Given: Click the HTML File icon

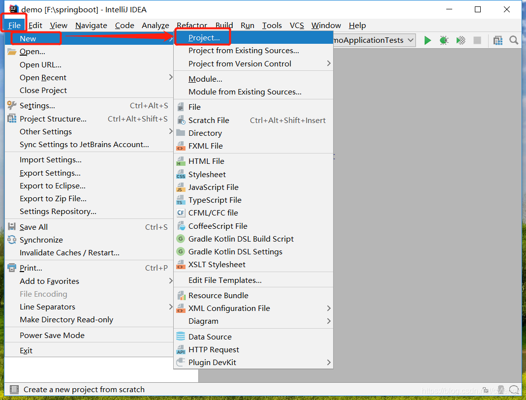Looking at the screenshot, I should (181, 161).
